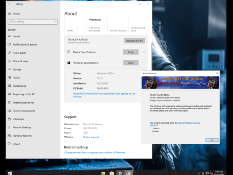Copy the Windows Specifications

(131, 63)
